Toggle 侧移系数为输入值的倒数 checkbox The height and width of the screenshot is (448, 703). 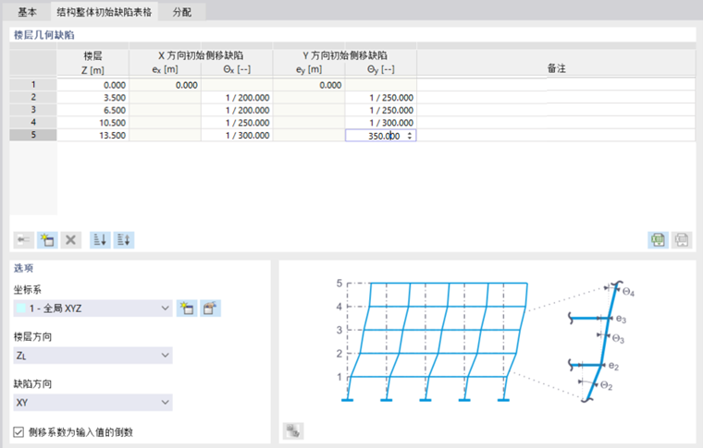point(18,432)
